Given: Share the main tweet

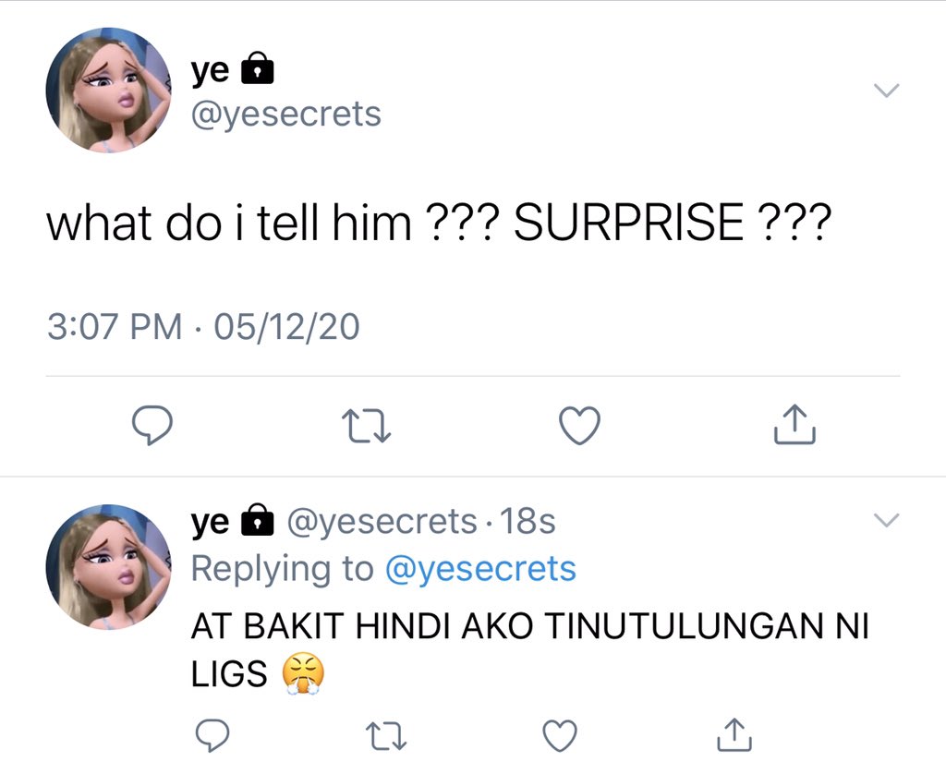Looking at the screenshot, I should pos(794,424).
